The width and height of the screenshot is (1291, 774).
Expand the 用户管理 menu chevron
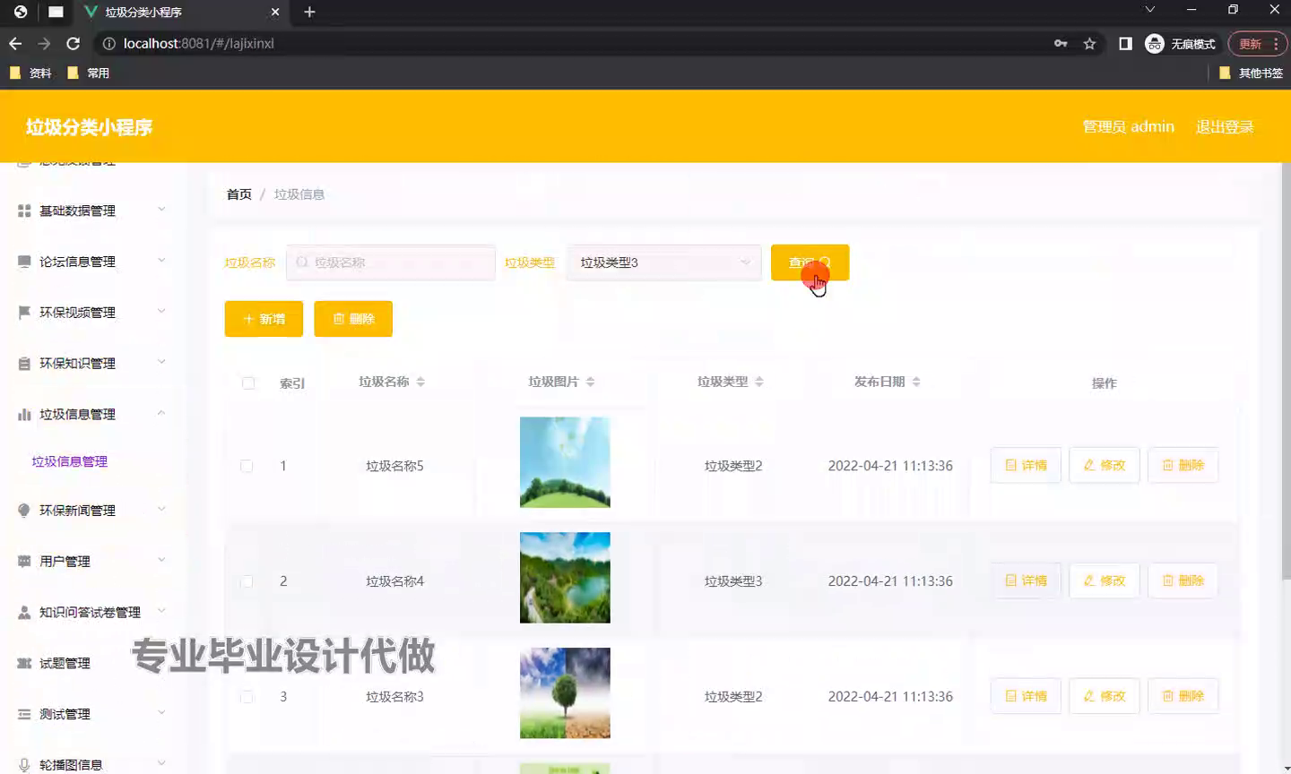coord(161,560)
